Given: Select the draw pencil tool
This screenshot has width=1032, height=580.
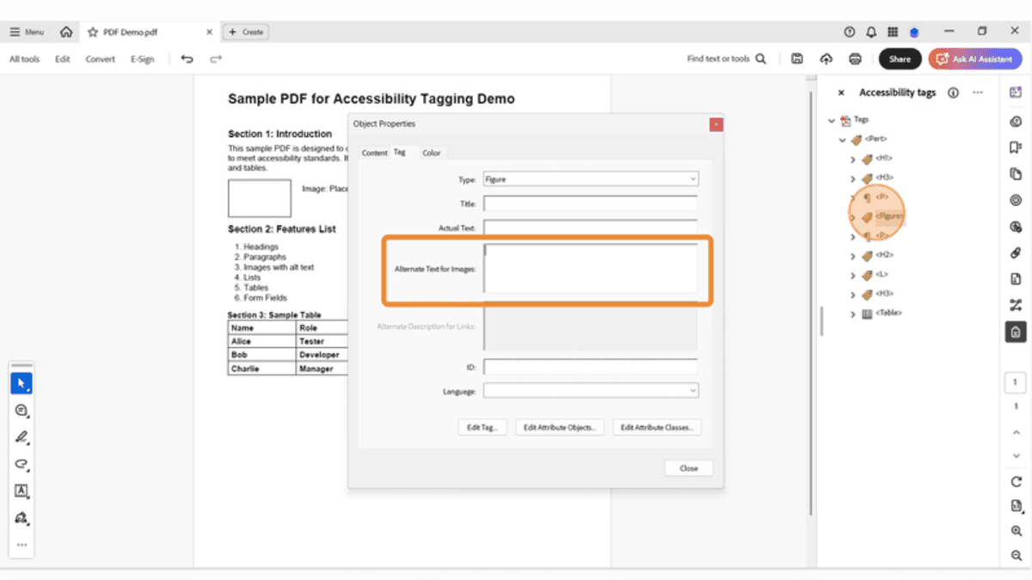Looking at the screenshot, I should pos(21,437).
